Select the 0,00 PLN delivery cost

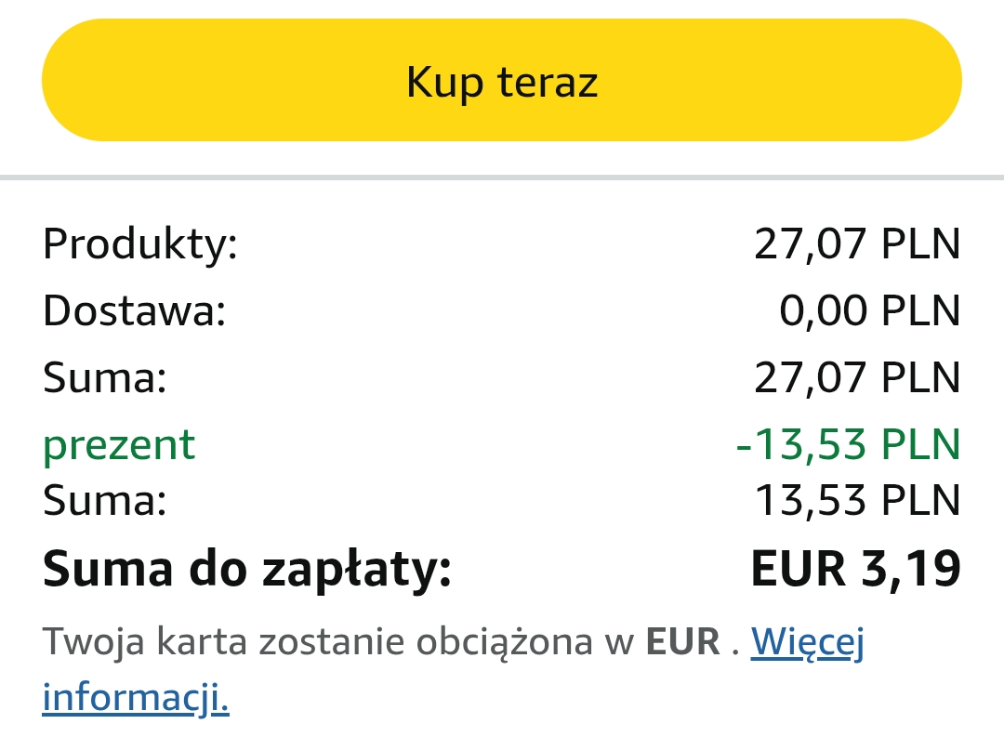pyautogui.click(x=869, y=310)
